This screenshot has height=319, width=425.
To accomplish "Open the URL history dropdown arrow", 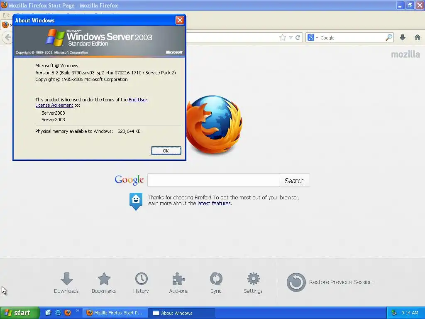I will tap(291, 37).
